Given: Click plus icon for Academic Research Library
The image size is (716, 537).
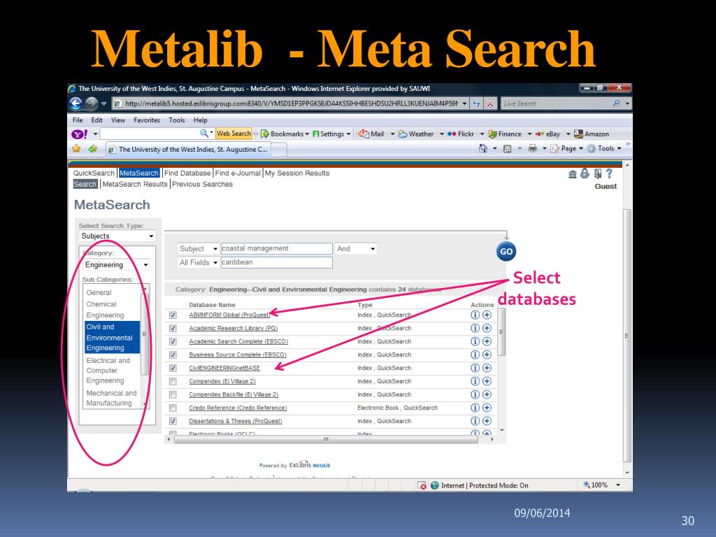Looking at the screenshot, I should coord(487,328).
